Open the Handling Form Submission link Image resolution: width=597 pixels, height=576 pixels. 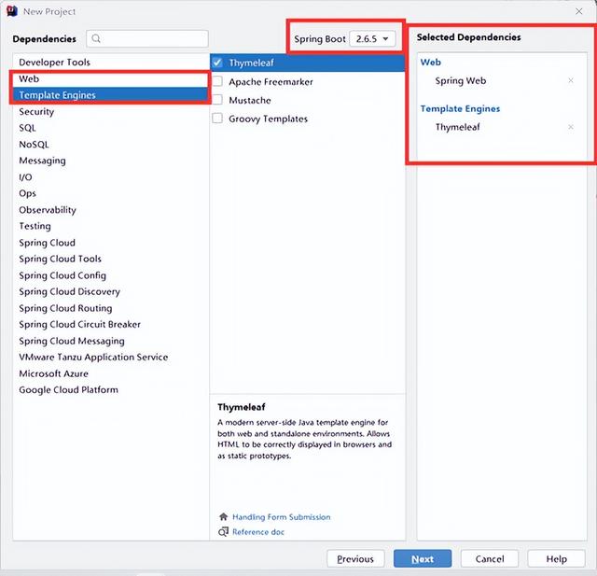click(282, 517)
